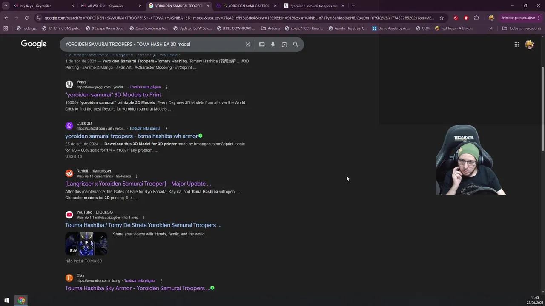Screen dimensions: 545x306
Task: Close the All Will Rise - Keymailer tab
Action: point(140,6)
